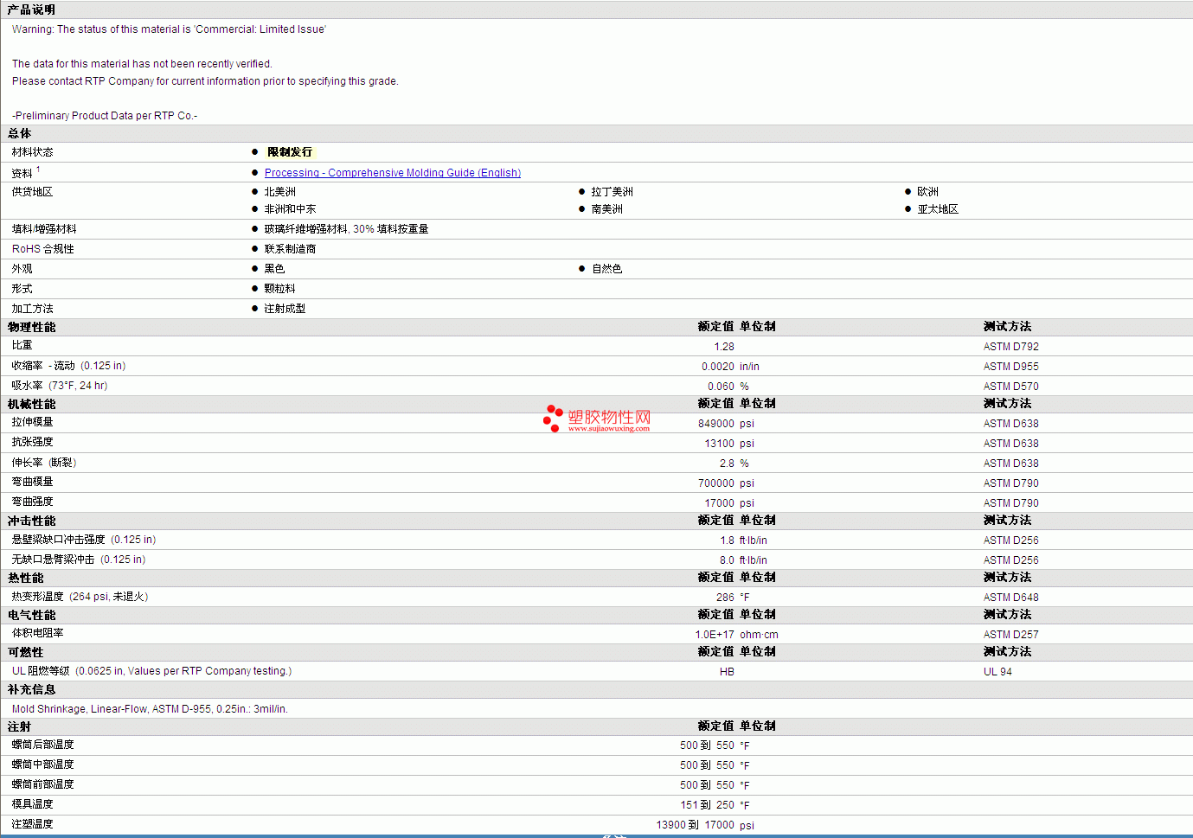Viewport: 1193px width, 838px height.
Task: Click the 拉丁美洲 region entry
Action: [613, 192]
